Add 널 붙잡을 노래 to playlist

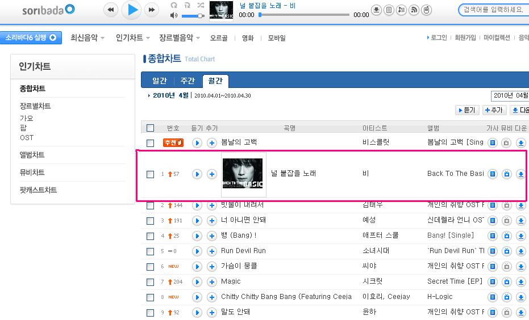pos(212,174)
